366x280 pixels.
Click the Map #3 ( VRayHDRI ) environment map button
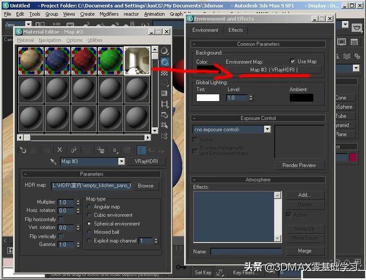pyautogui.click(x=274, y=70)
